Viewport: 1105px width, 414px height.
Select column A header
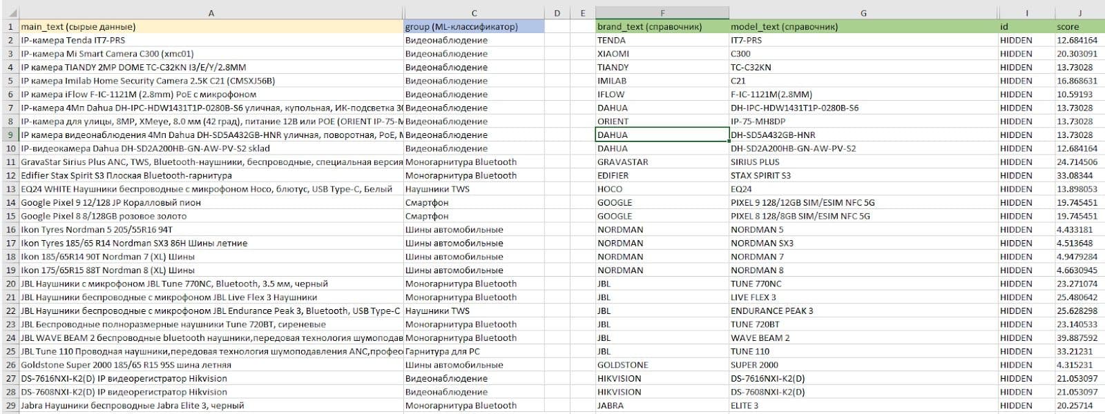click(x=211, y=13)
